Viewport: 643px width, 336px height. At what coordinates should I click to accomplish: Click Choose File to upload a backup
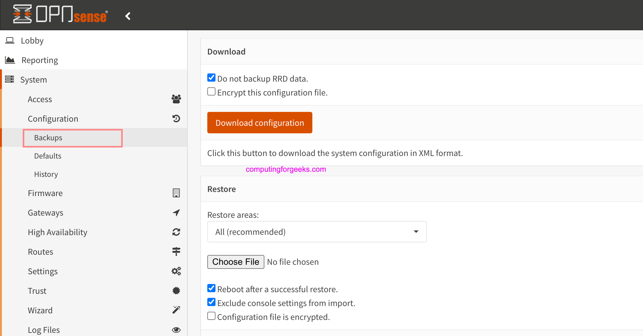click(x=235, y=262)
